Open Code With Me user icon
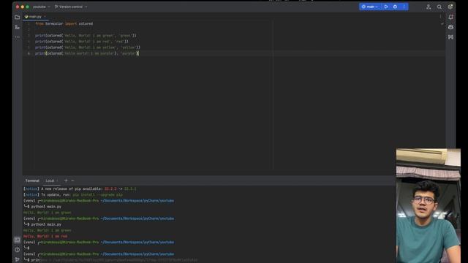Screen dimensions: 468x263 [429, 7]
